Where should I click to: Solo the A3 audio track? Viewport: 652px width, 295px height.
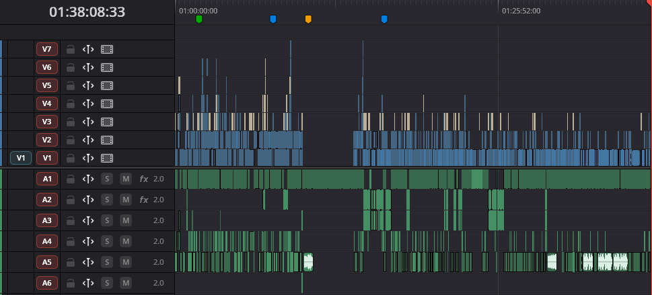click(107, 220)
